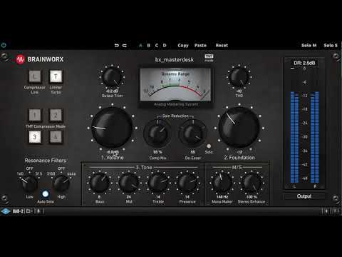Click the Presence tone knob
342x257 pixels.
[x=187, y=183]
